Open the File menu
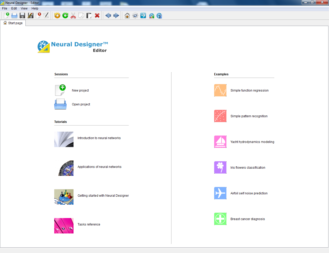329x253 pixels. [x=5, y=8]
